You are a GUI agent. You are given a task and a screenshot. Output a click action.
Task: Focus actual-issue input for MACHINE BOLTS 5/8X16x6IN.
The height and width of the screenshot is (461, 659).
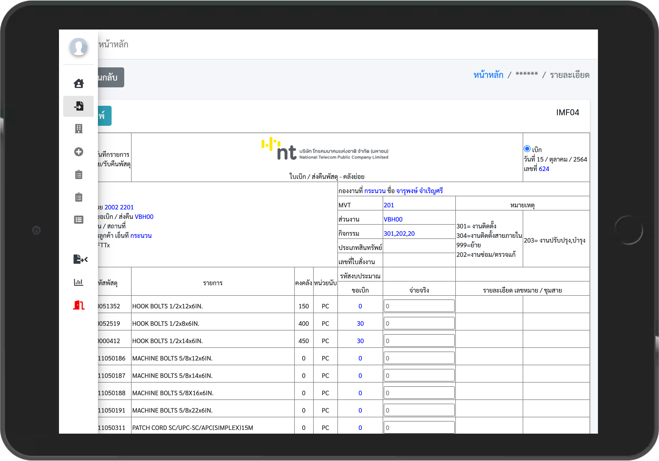[x=419, y=393]
